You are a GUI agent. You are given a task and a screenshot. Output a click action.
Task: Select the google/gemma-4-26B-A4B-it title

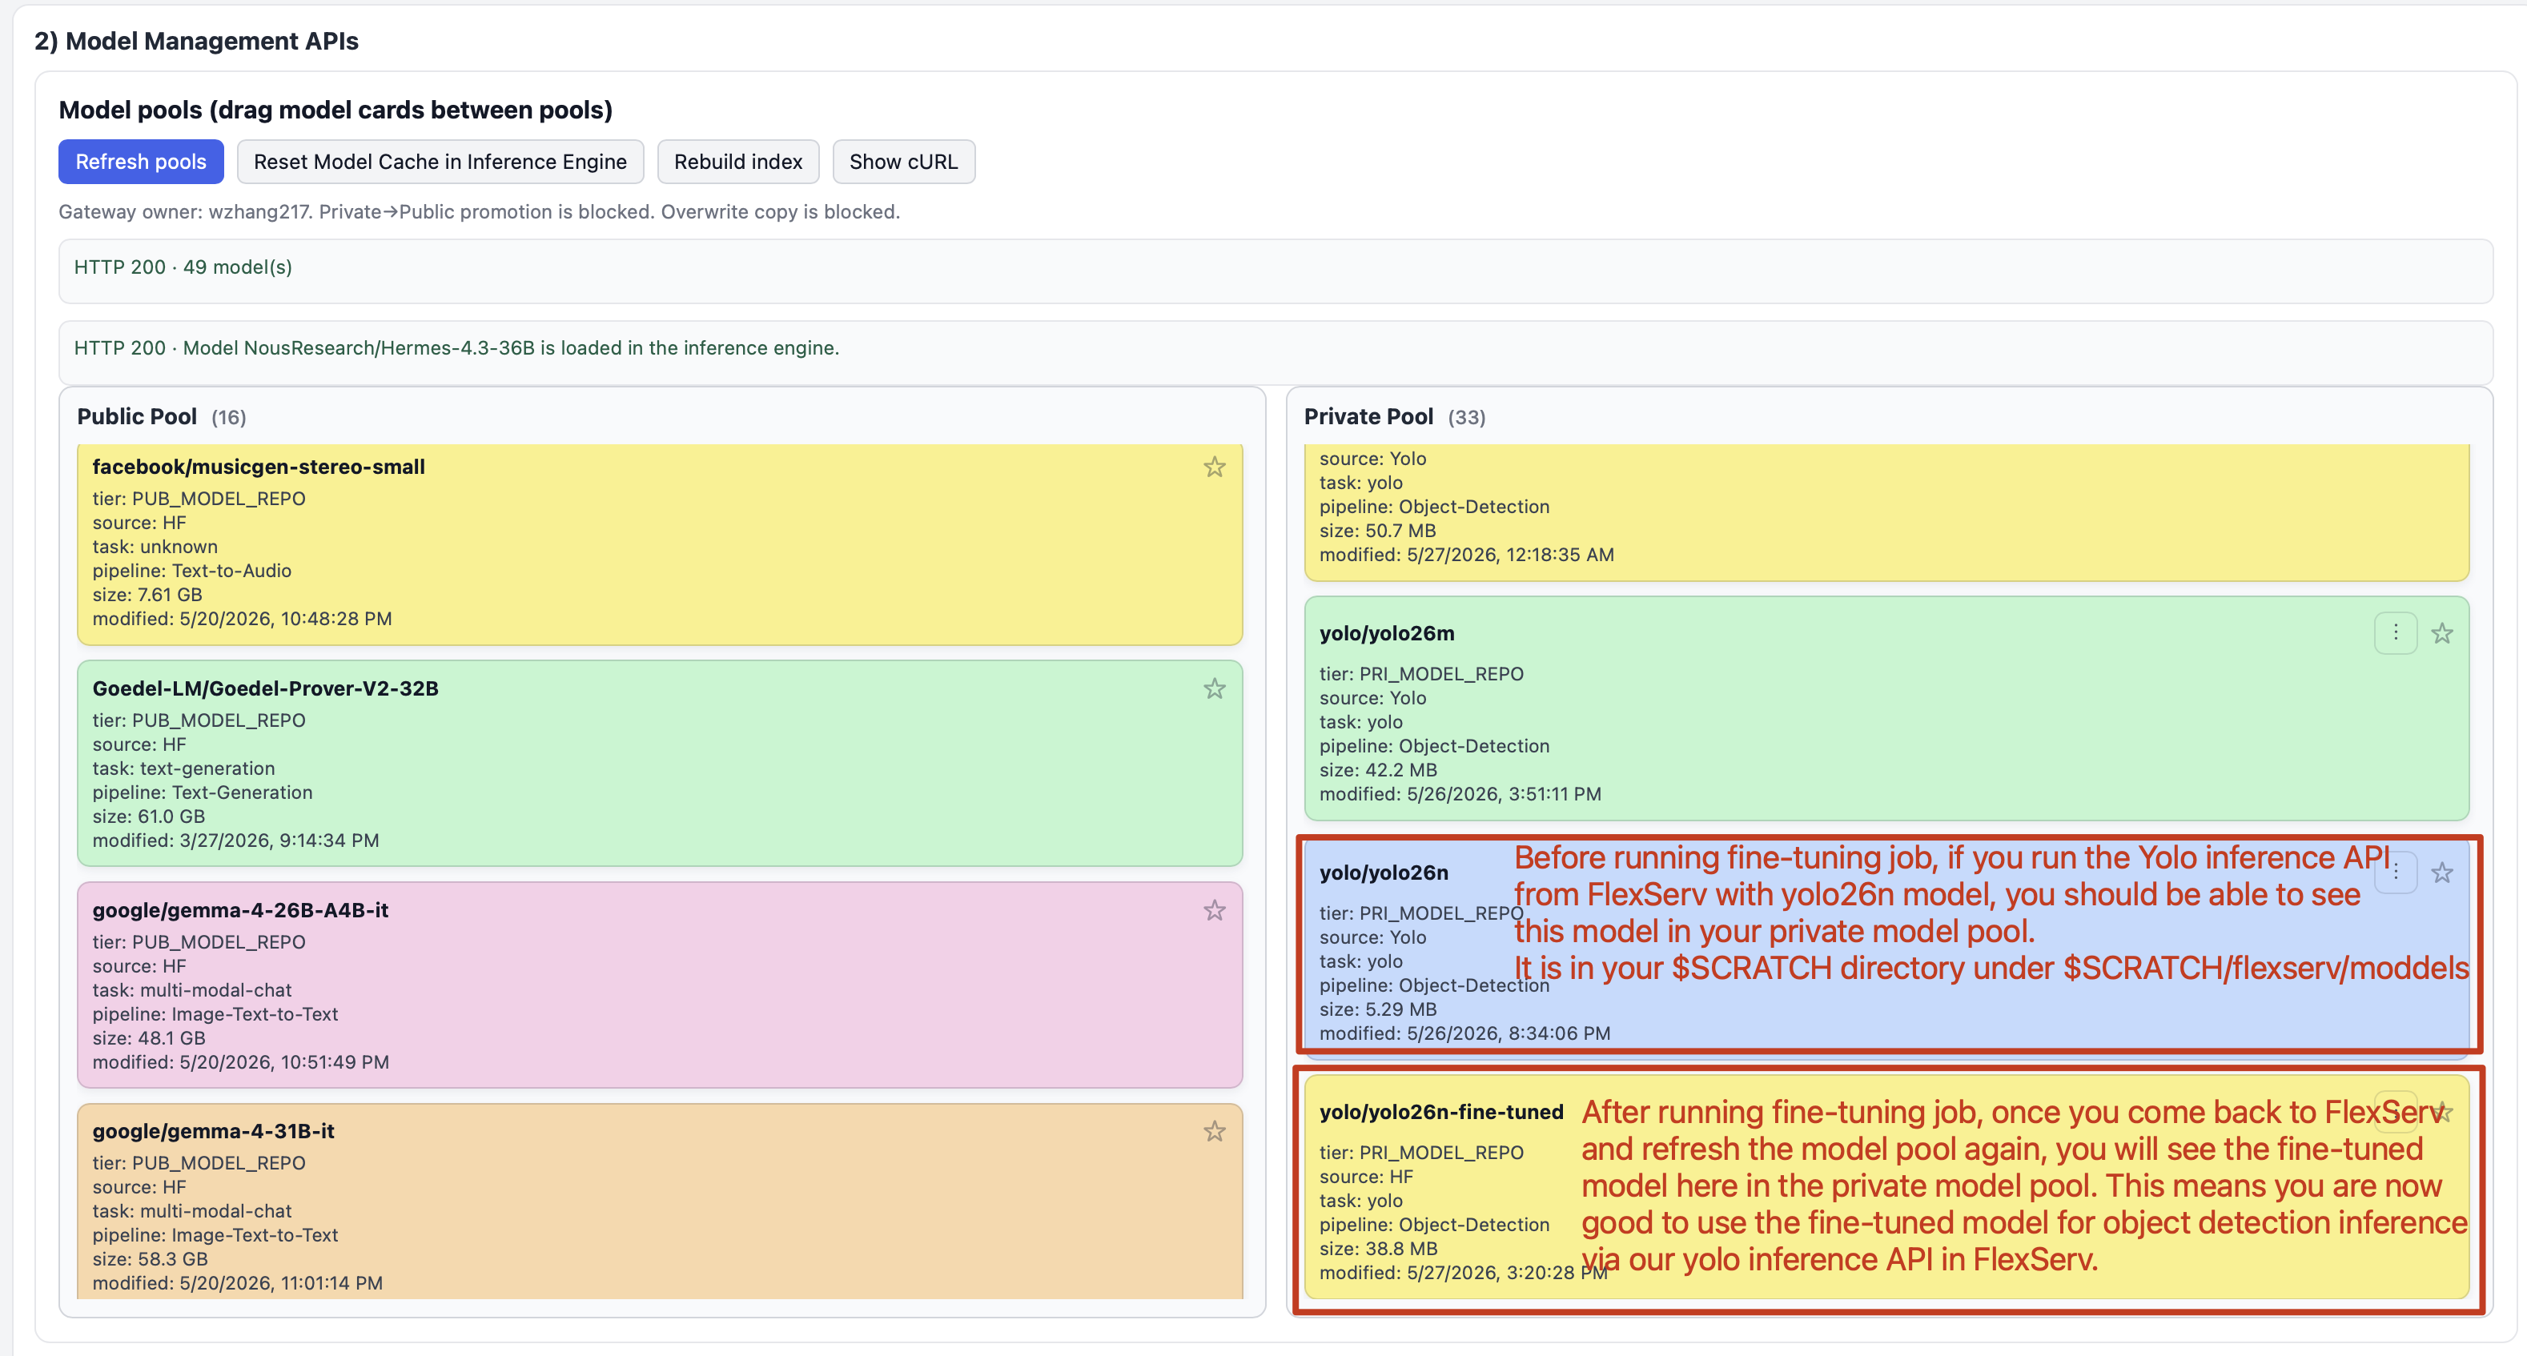point(240,910)
